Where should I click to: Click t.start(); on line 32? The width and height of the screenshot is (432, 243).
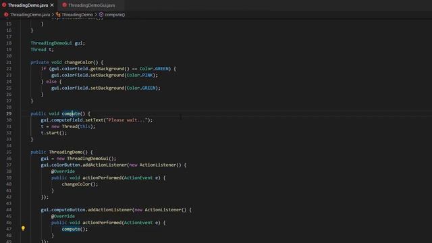pos(54,133)
